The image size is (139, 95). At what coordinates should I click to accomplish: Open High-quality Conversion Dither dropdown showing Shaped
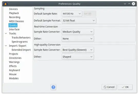(x=78, y=57)
